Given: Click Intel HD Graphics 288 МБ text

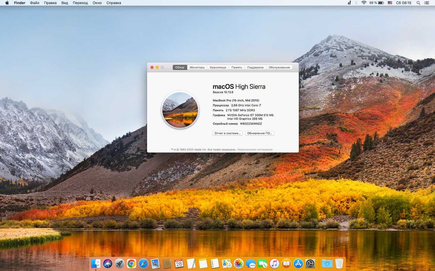Looking at the screenshot, I should point(244,119).
